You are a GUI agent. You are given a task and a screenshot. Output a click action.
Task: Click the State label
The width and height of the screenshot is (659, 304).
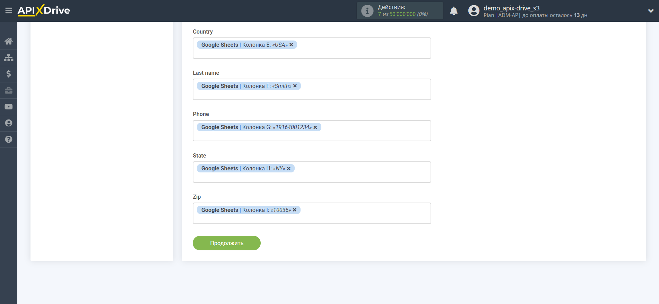click(199, 155)
